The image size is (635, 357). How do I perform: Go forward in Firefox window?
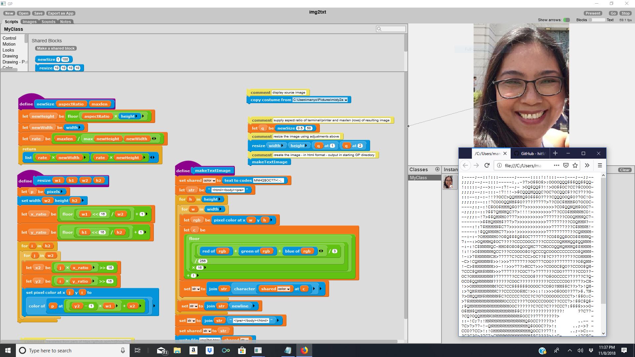[476, 165]
